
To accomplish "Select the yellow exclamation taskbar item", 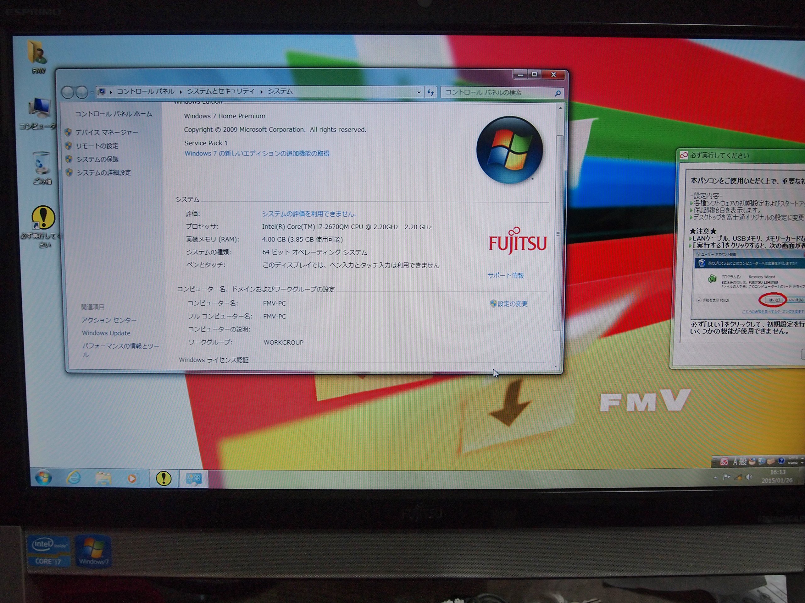I will 164,478.
